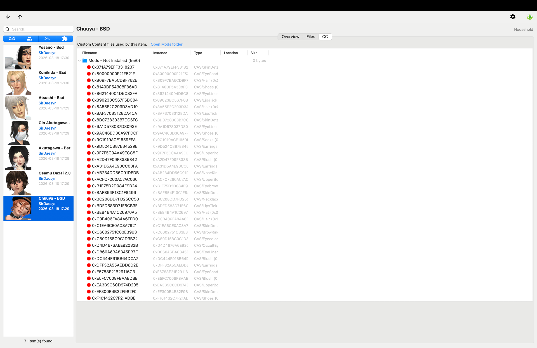Open the settings gear icon
This screenshot has width=537, height=348.
pyautogui.click(x=513, y=17)
